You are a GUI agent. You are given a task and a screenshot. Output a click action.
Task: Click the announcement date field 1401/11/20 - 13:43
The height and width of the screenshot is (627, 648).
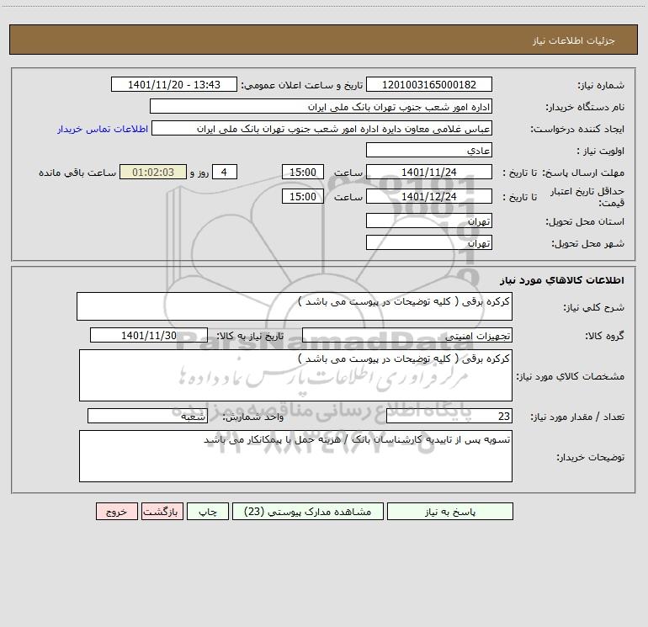click(x=174, y=84)
